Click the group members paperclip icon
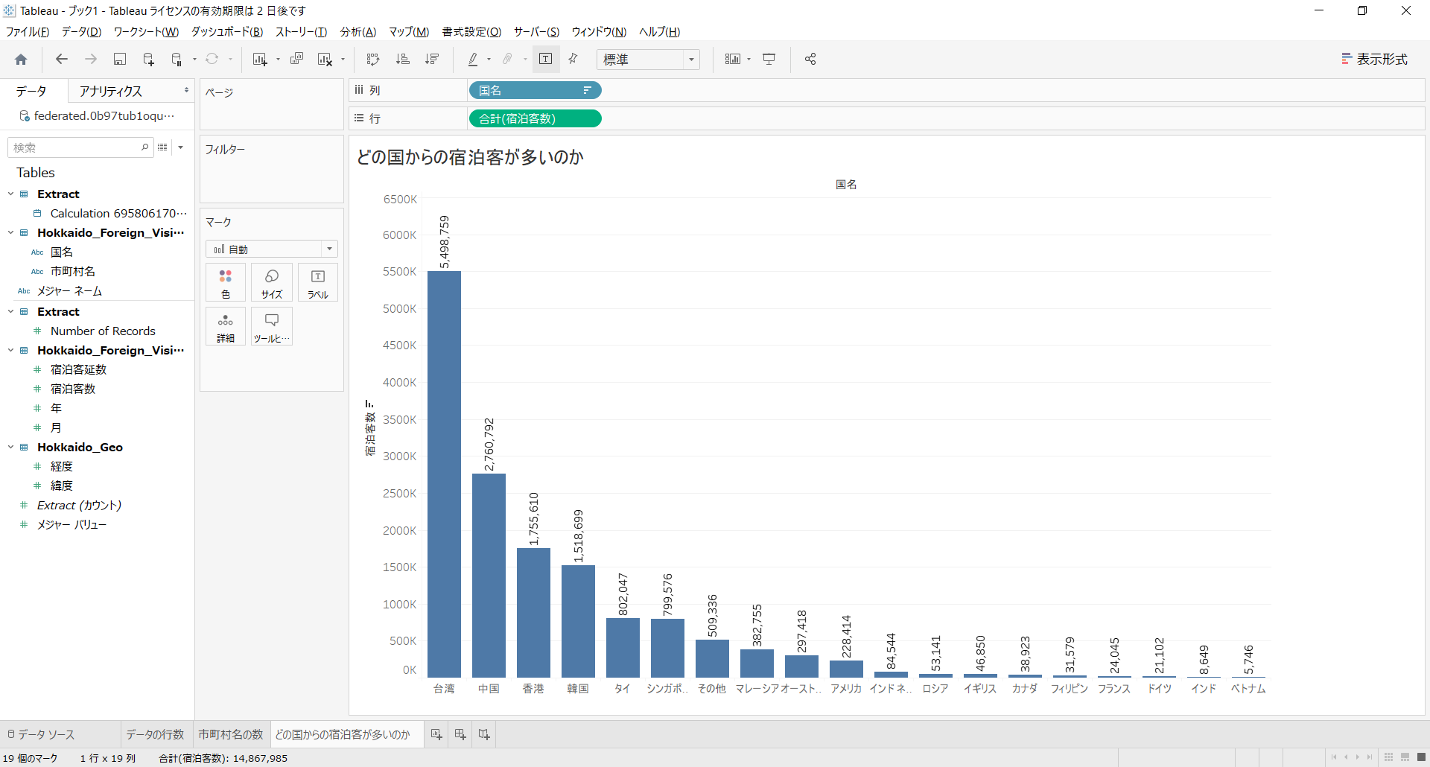The width and height of the screenshot is (1430, 767). 508,60
